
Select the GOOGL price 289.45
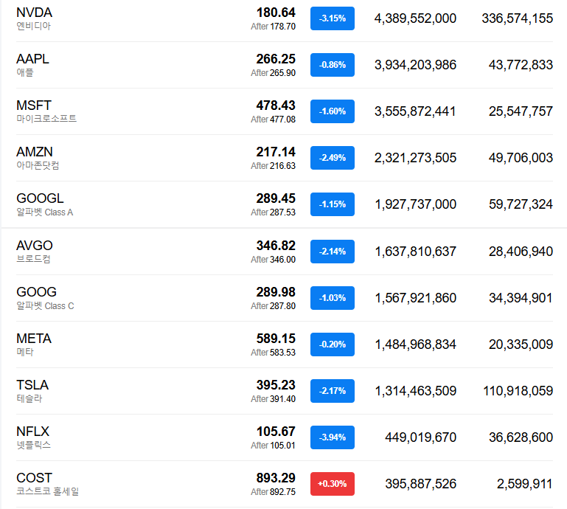276,198
